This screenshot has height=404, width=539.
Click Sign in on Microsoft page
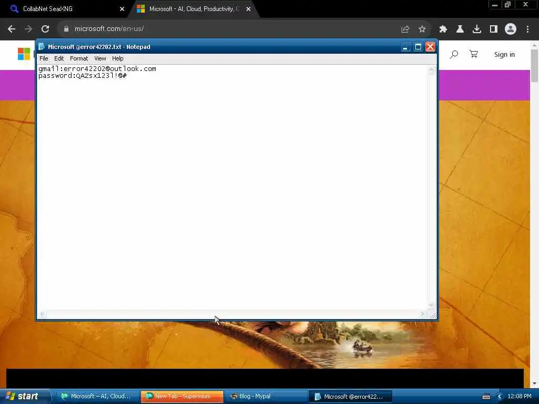[504, 54]
